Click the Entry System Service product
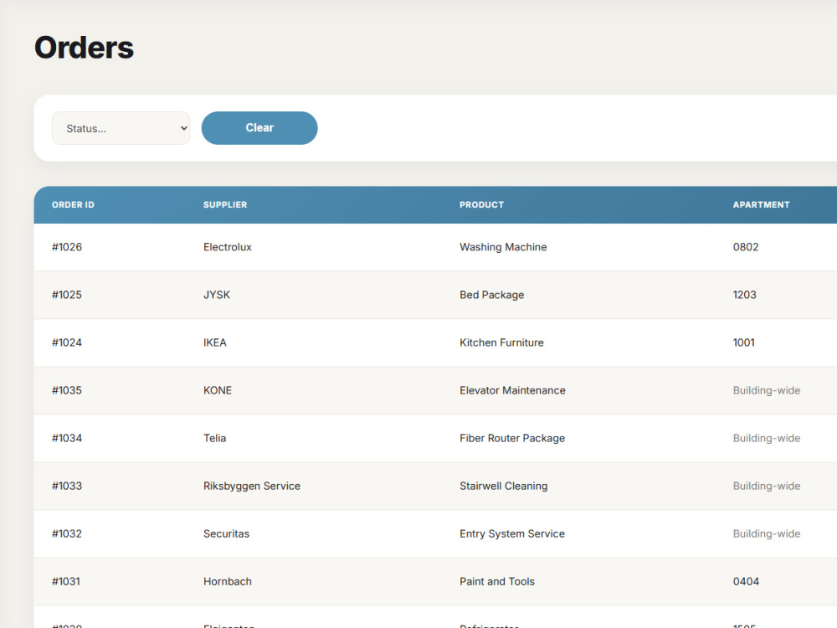 click(512, 533)
